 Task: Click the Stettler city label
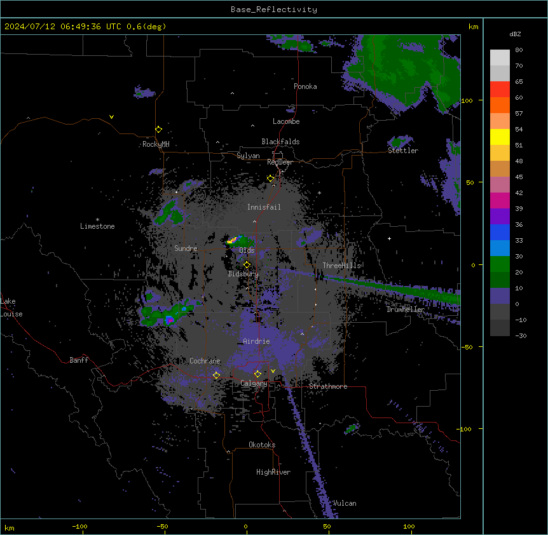tap(403, 151)
